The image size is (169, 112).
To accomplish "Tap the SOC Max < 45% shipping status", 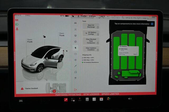I will tap(88, 58).
